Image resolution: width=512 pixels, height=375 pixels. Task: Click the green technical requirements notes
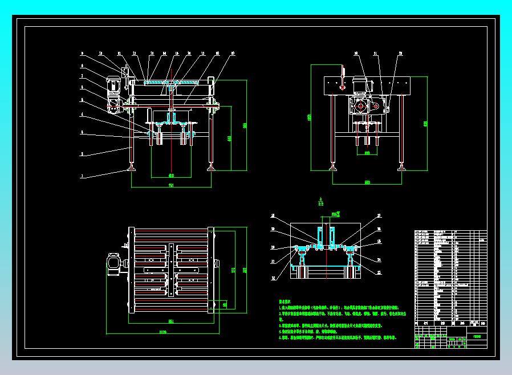(x=343, y=320)
